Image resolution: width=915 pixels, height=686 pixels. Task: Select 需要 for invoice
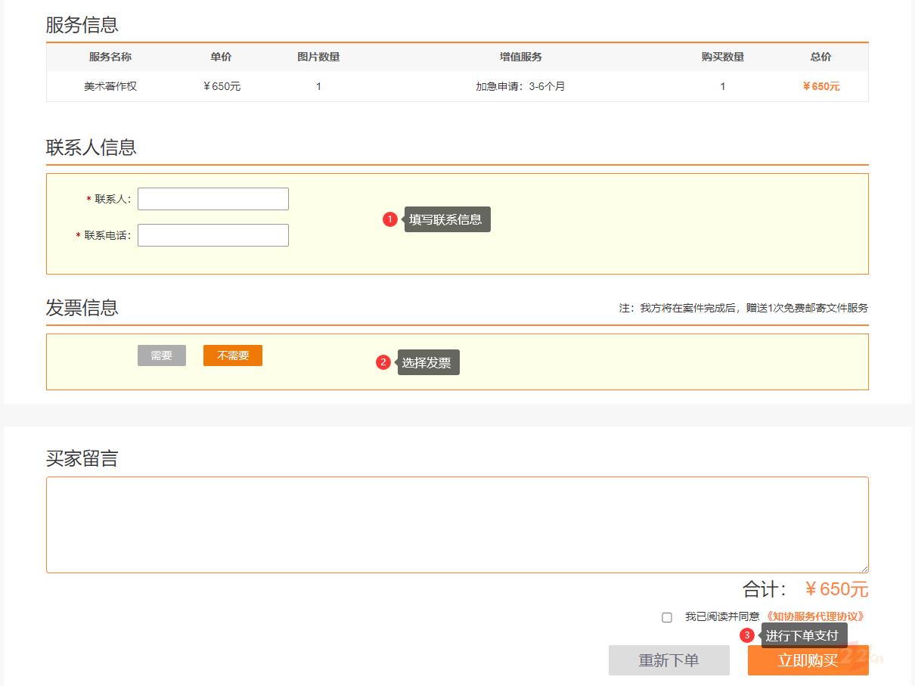(162, 355)
